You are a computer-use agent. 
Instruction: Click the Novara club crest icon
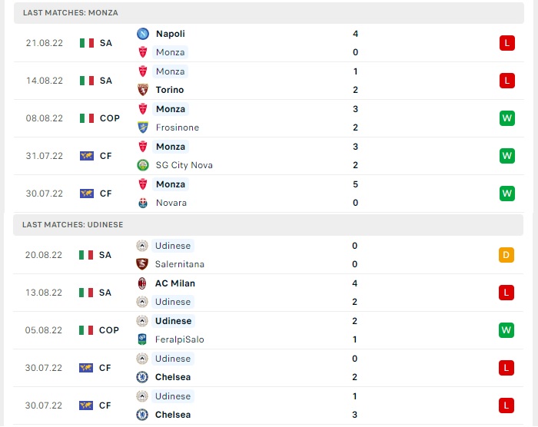click(143, 203)
